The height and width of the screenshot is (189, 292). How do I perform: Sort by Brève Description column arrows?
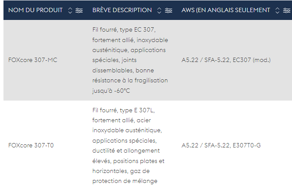tap(159, 10)
